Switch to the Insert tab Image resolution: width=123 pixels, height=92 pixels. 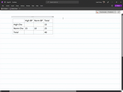coord(13,6)
